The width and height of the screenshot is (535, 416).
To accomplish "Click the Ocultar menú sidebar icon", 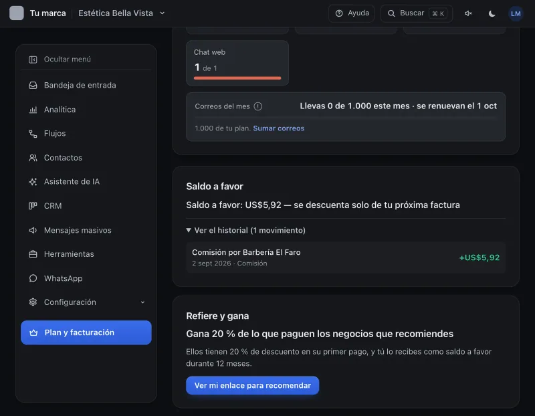I will 33,60.
